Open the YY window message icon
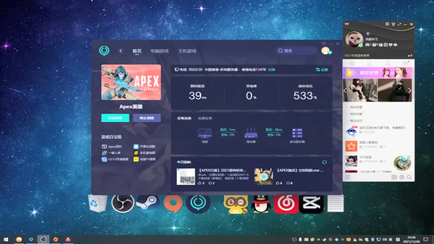The width and height of the screenshot is (434, 244). point(387,24)
